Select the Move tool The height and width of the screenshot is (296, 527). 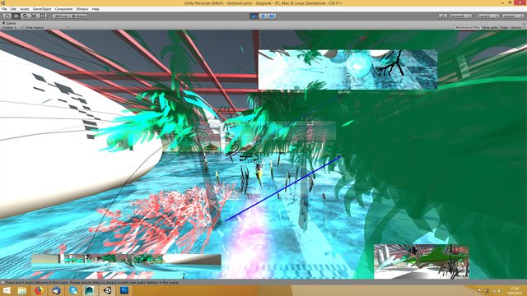[x=16, y=16]
